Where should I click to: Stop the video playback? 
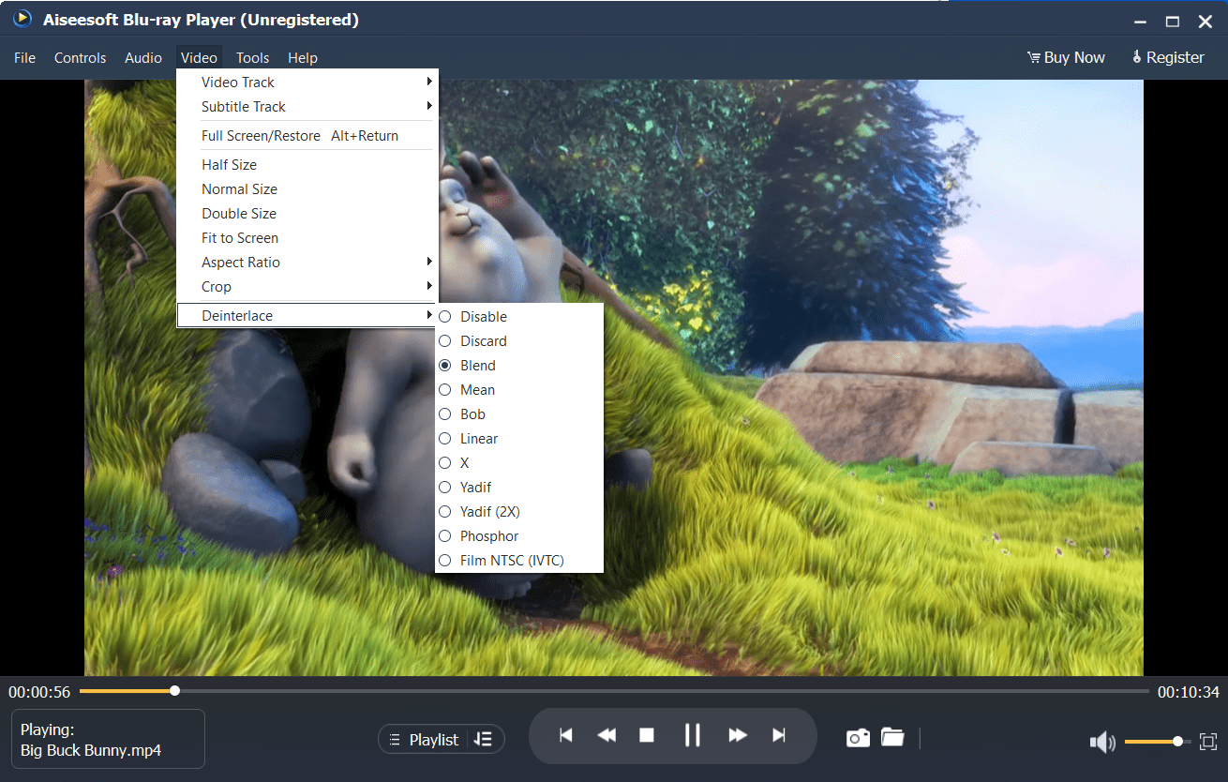[647, 735]
